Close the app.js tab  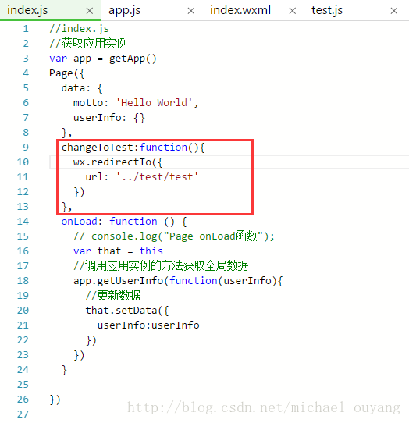[191, 11]
